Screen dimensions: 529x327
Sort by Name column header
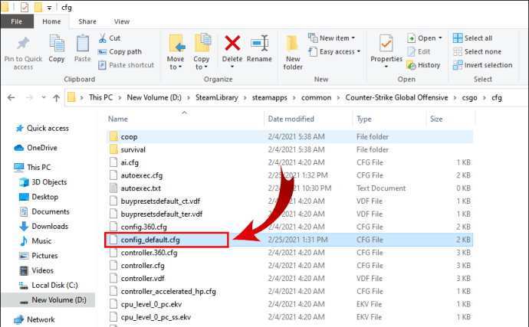118,119
